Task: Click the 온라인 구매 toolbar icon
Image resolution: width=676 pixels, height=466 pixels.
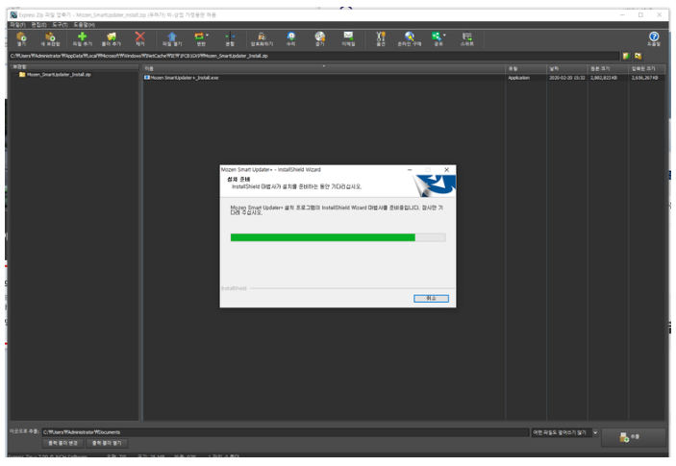Action: [x=409, y=38]
